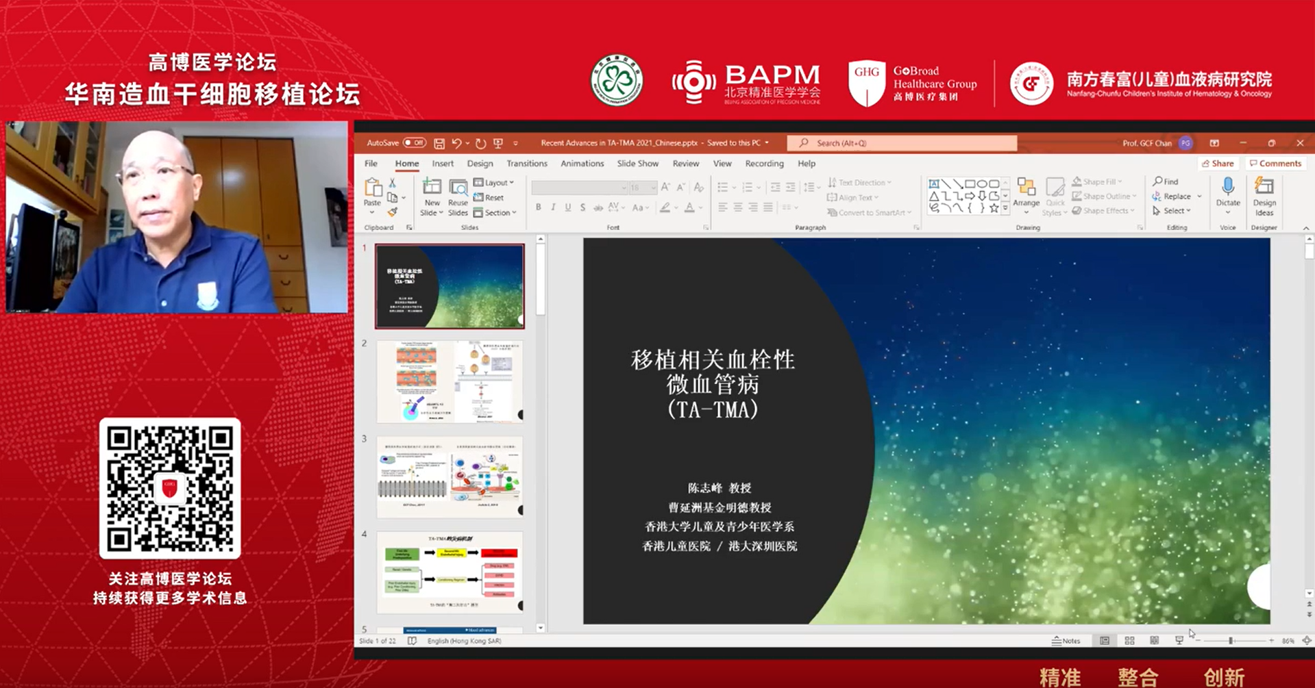The width and height of the screenshot is (1315, 688).
Task: Click the Justify alignment icon
Action: point(768,207)
